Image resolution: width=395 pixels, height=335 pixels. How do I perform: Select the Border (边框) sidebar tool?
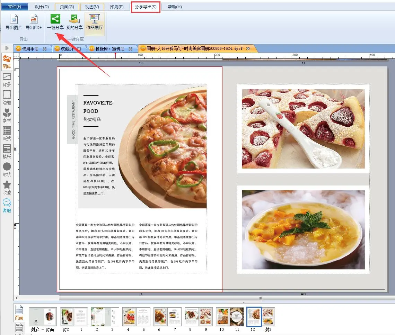tap(7, 98)
